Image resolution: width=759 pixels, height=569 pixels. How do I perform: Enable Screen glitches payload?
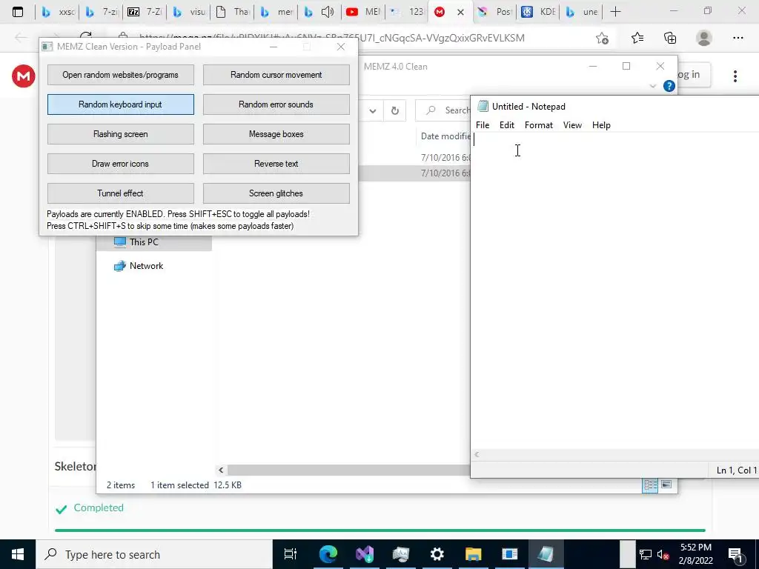click(x=276, y=193)
